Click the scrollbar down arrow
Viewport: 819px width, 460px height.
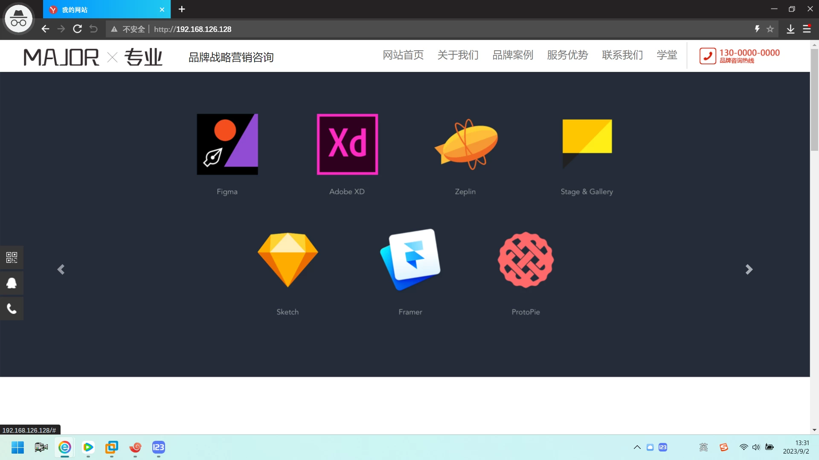(814, 430)
